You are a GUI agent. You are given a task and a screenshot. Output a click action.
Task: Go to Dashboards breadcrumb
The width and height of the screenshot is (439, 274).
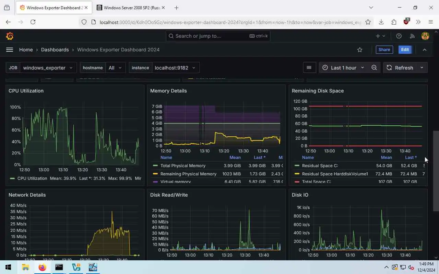click(55, 50)
